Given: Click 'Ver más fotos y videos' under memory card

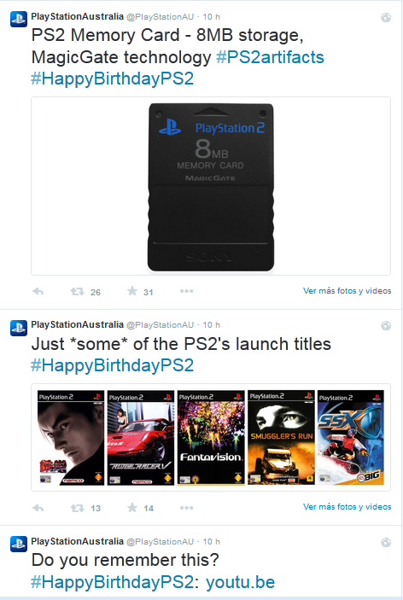Looking at the screenshot, I should (x=348, y=291).
